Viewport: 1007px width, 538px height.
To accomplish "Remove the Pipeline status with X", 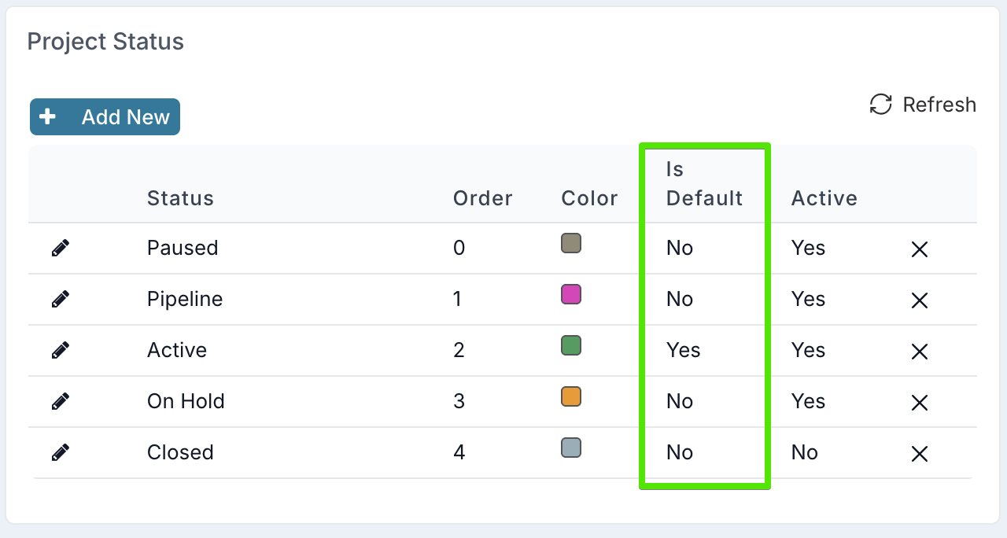I will point(920,300).
